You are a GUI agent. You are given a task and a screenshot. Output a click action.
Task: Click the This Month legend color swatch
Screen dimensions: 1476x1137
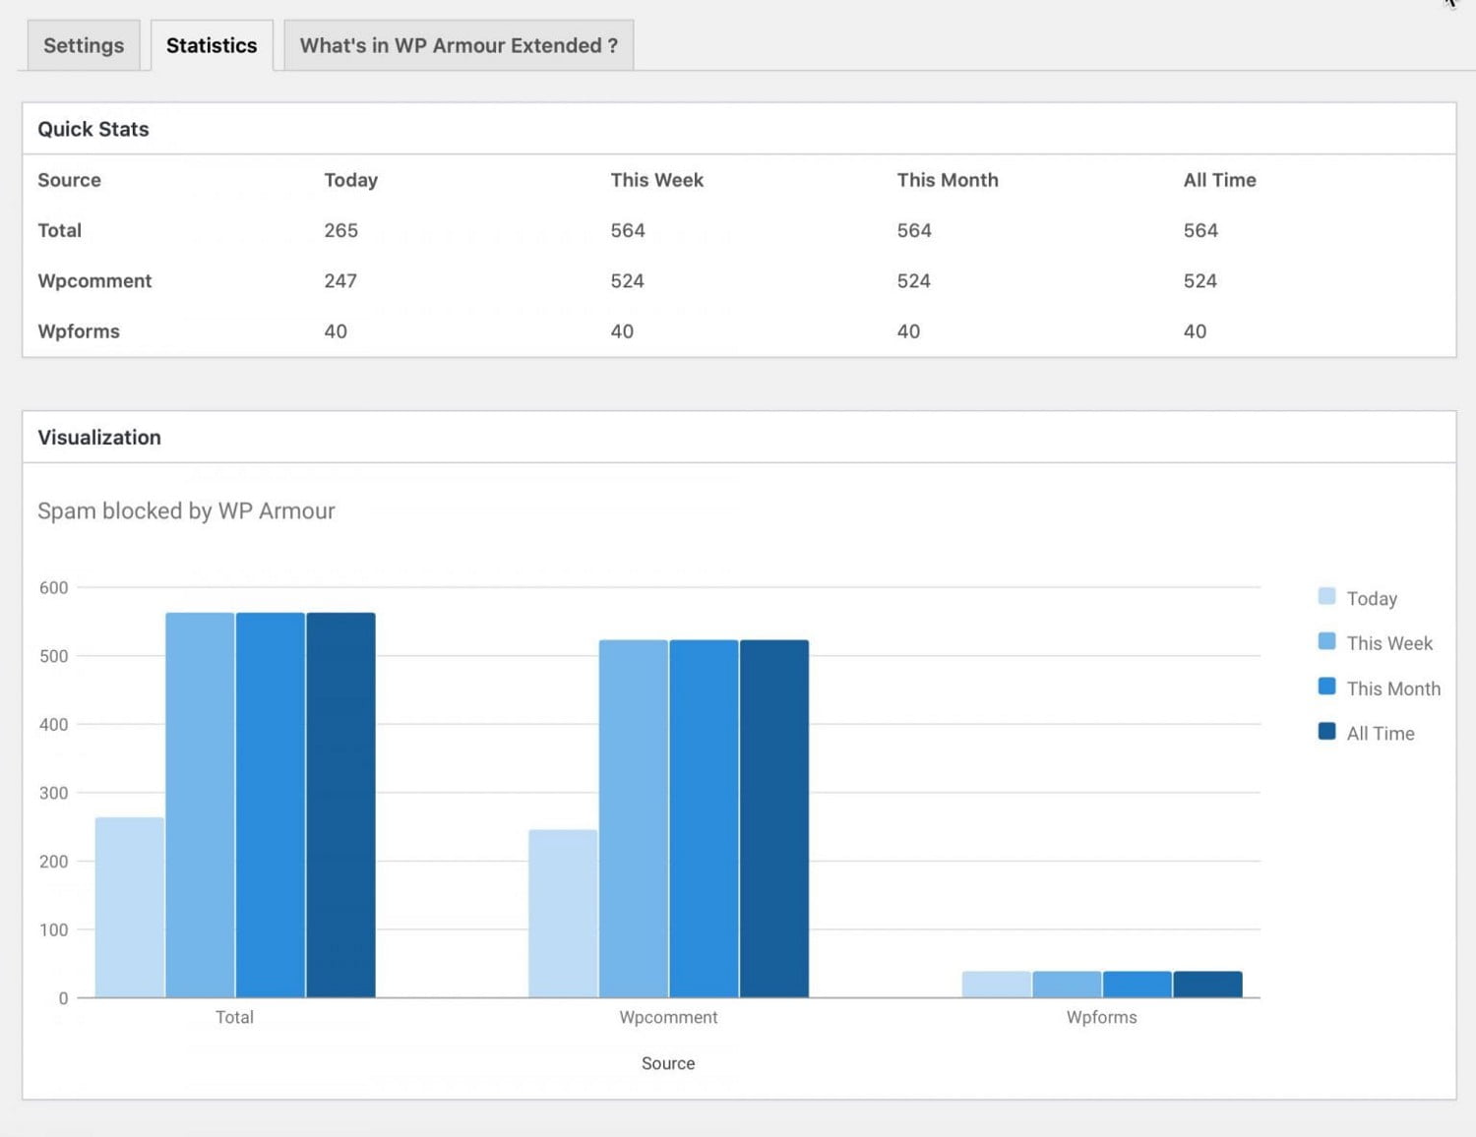(1326, 687)
